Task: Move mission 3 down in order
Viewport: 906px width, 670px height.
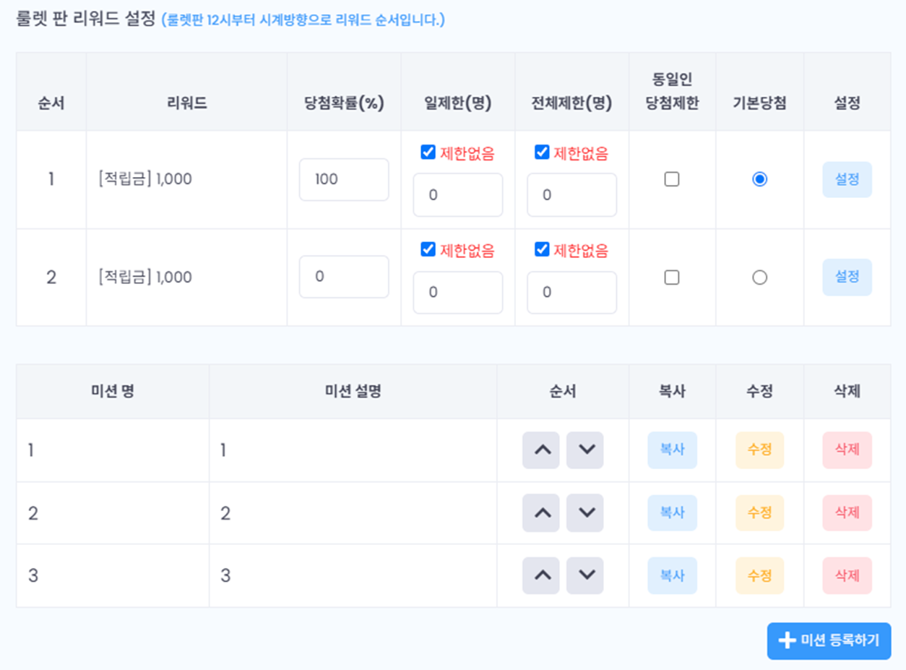Action: [x=584, y=575]
